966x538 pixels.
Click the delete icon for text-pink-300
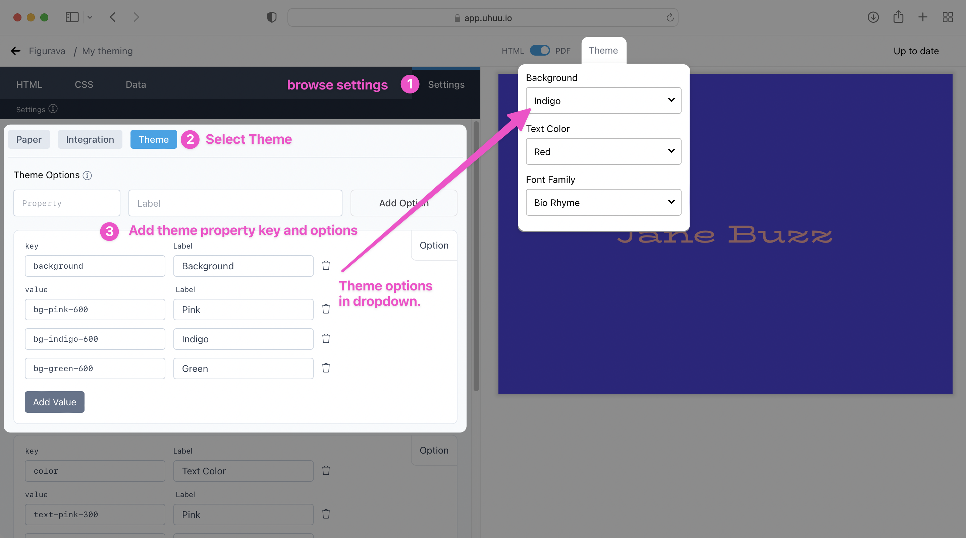(x=326, y=514)
